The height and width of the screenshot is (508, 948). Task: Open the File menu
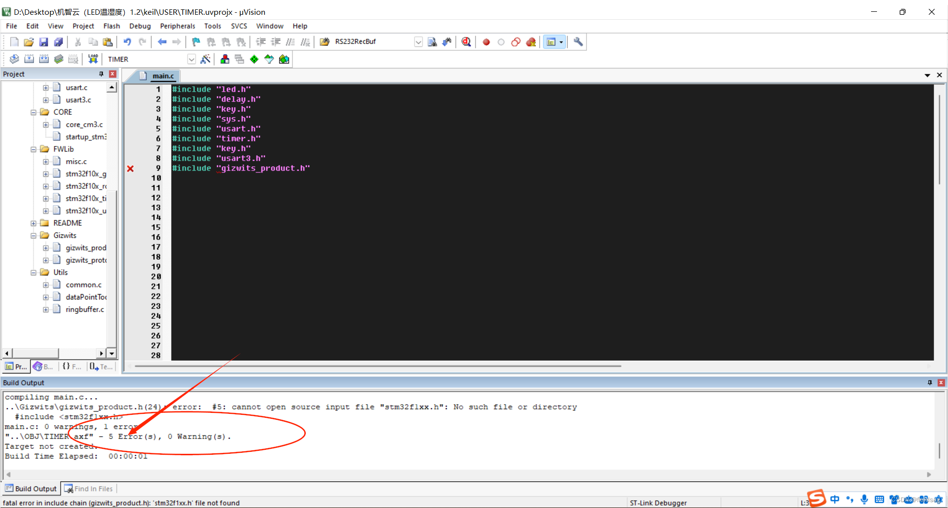(x=11, y=26)
